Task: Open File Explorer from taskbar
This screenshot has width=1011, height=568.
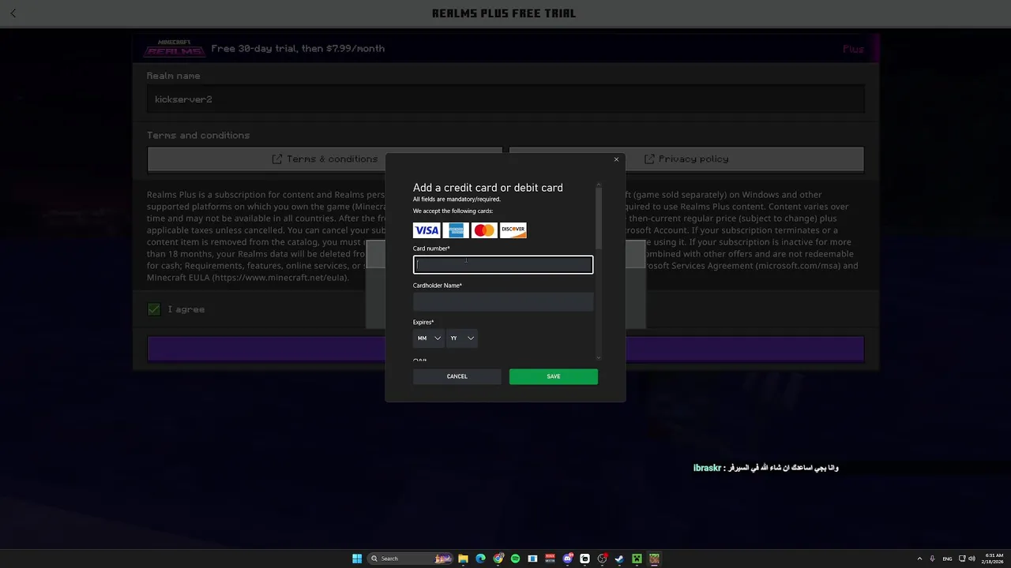Action: click(464, 559)
